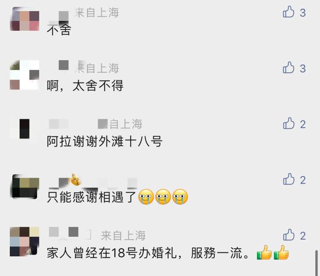Like the comment saying 不舍

pos(288,12)
